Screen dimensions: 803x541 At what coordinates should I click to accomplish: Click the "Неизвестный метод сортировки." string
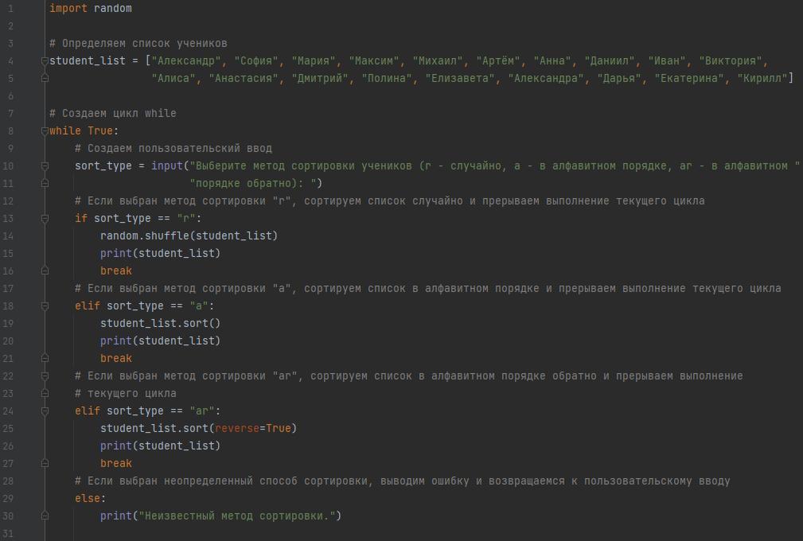[x=237, y=516]
